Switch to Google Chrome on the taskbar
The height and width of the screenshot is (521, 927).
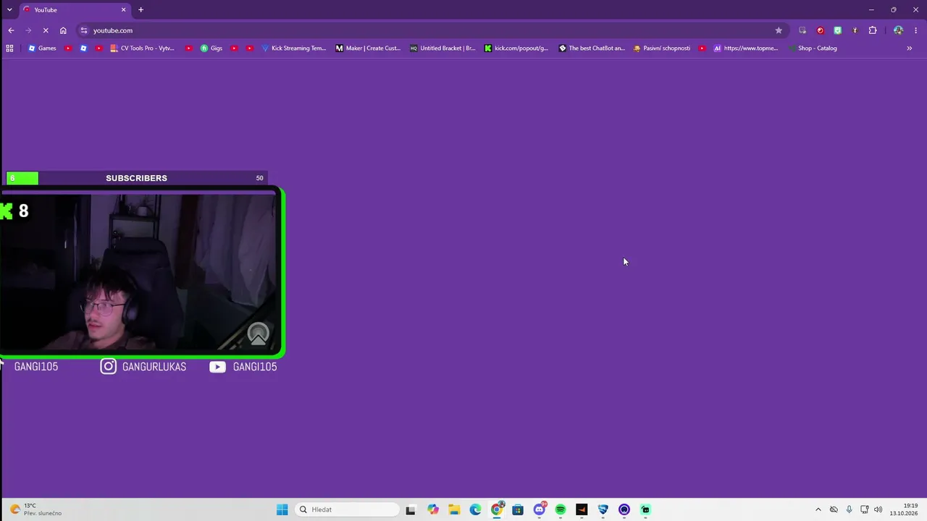(497, 509)
